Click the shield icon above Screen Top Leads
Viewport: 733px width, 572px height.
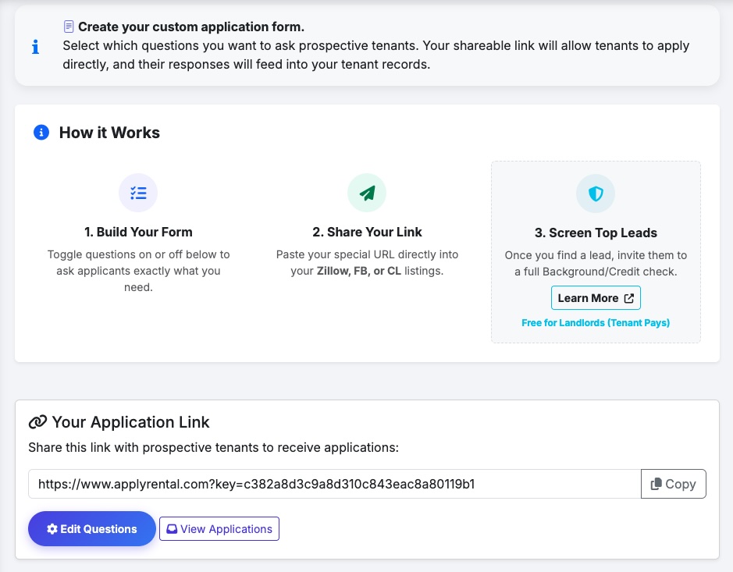click(596, 194)
